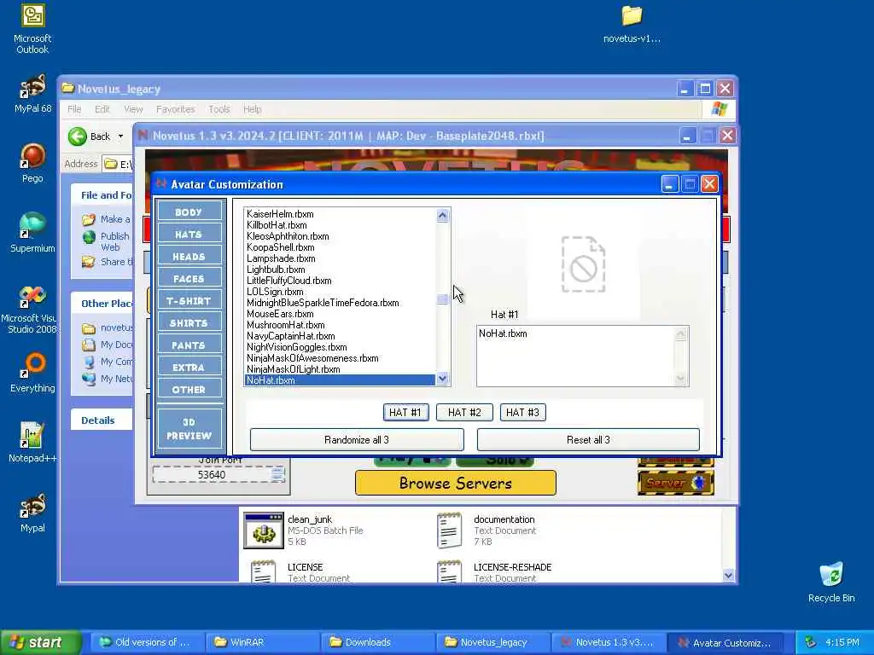Open the Help menu in Novetus_legacy window

pyautogui.click(x=252, y=109)
